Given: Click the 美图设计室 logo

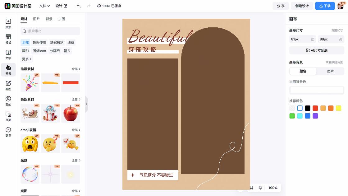Looking at the screenshot, I should [x=18, y=6].
